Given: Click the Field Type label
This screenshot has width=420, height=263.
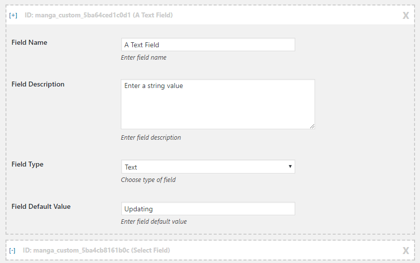Looking at the screenshot, I should 27,165.
